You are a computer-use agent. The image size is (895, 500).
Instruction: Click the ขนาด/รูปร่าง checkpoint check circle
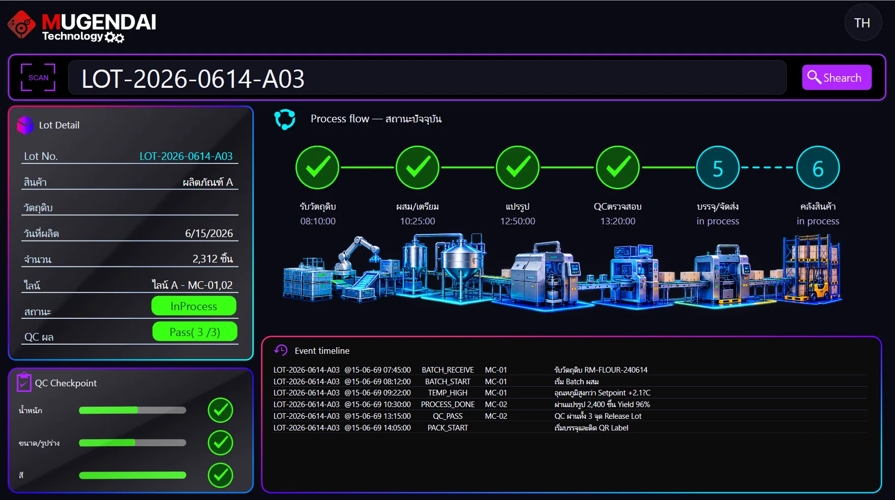221,443
